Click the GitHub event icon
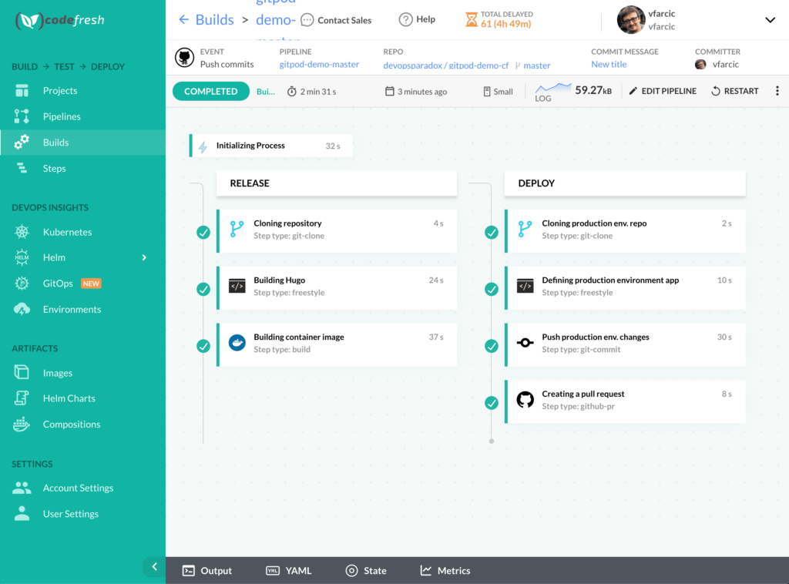 point(185,58)
